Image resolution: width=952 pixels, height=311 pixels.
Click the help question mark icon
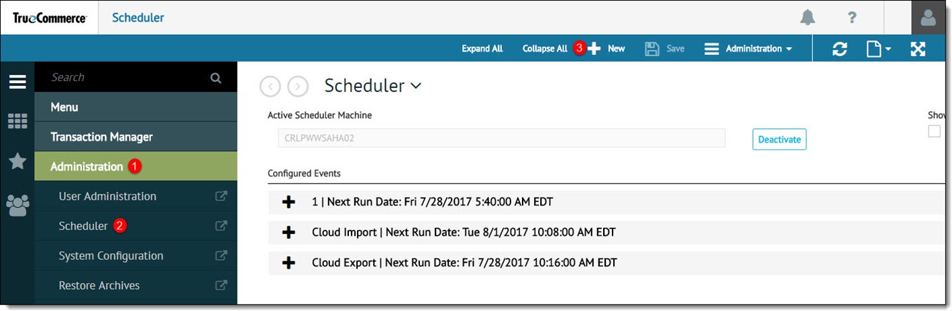click(852, 18)
